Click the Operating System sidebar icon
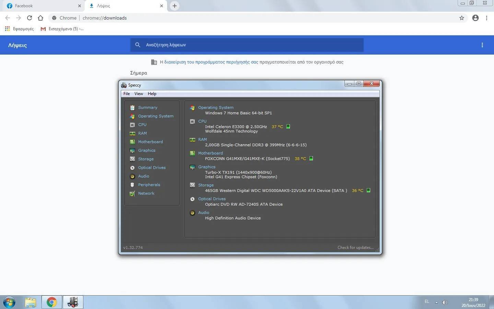 [132, 116]
